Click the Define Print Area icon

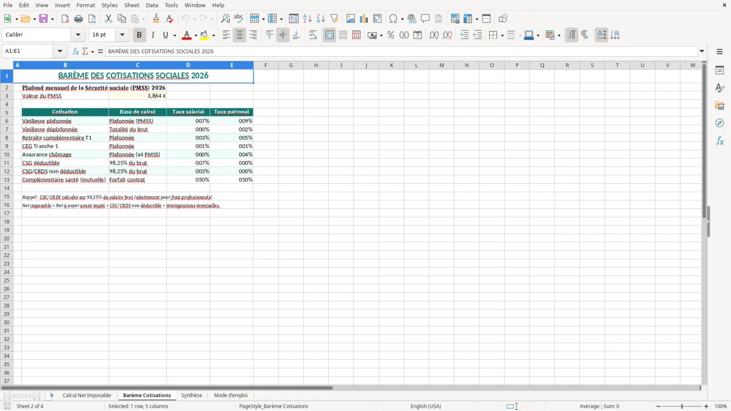click(455, 19)
